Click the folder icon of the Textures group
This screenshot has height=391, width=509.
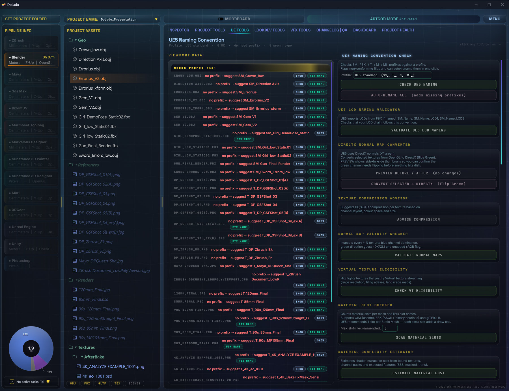tap(71, 347)
